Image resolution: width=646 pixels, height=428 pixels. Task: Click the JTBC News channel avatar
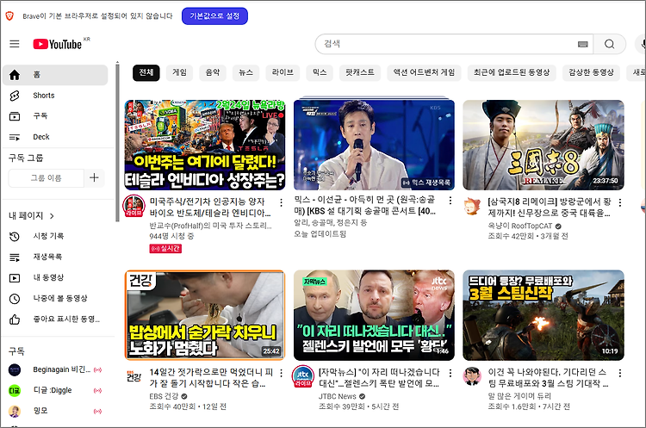[303, 376]
